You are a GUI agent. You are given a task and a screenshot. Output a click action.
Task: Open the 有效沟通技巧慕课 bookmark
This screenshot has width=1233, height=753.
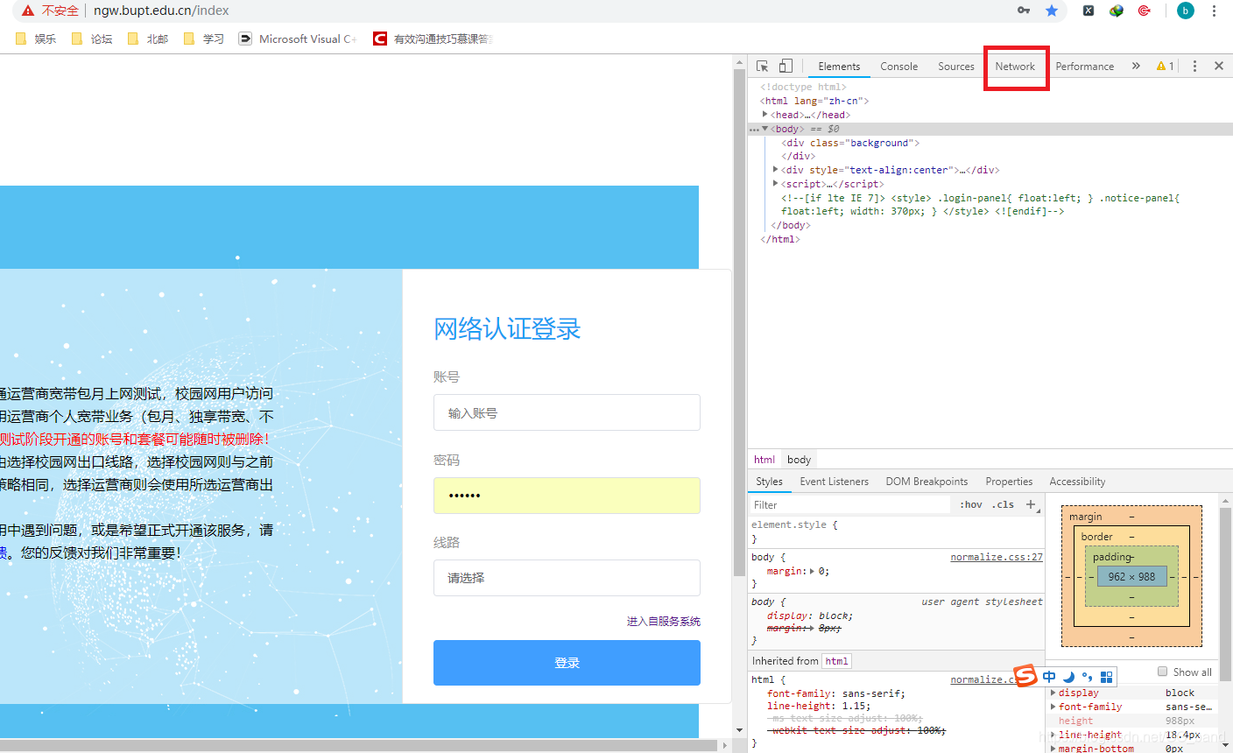[x=433, y=39]
